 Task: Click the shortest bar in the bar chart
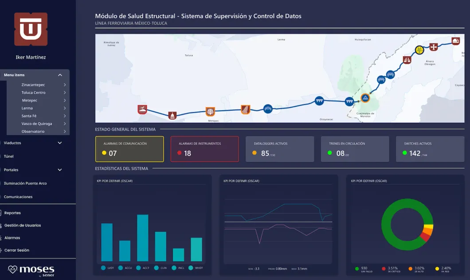click(178, 255)
